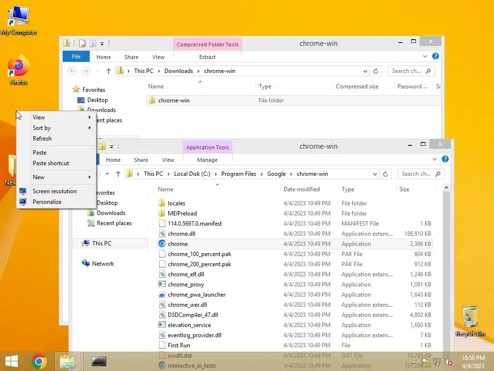Click search magnifier in back window
The height and width of the screenshot is (371, 494).
tap(428, 71)
